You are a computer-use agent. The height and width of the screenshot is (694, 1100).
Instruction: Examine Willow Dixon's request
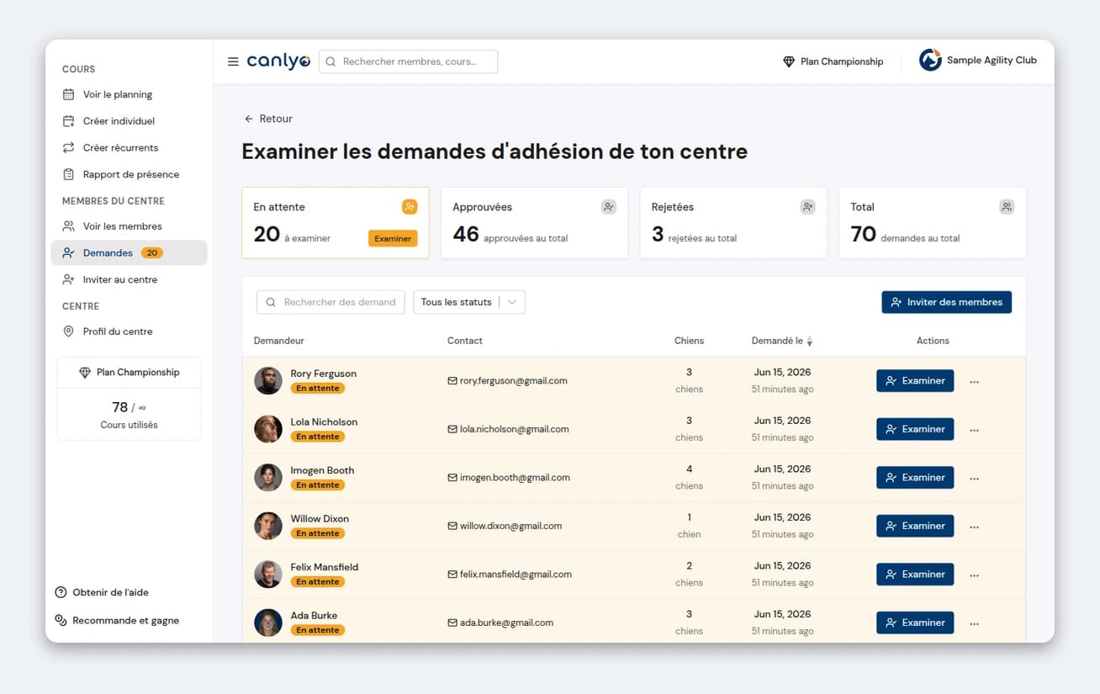915,526
